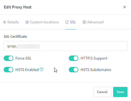Select the SSL tab label
The height and width of the screenshot is (101, 131).
tap(73, 22)
